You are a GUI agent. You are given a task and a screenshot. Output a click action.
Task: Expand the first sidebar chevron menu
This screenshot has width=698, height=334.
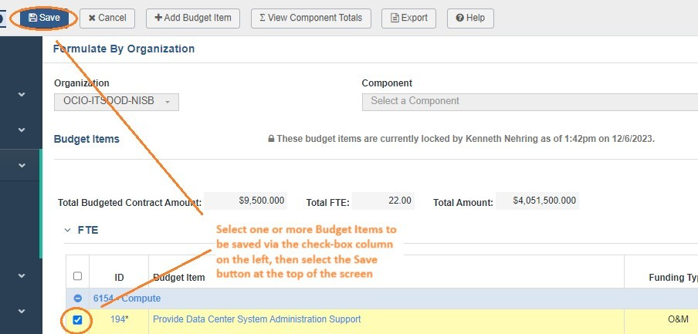(22, 94)
